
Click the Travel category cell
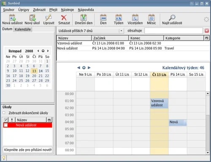click(x=169, y=48)
